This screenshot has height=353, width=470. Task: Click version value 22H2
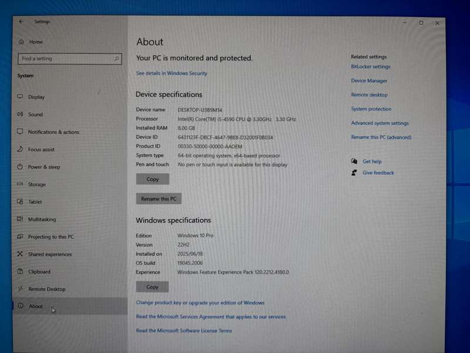pyautogui.click(x=183, y=244)
